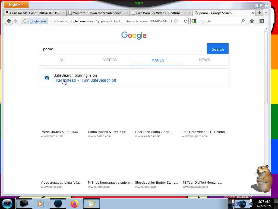Click the scrollbar up arrow

[266, 29]
